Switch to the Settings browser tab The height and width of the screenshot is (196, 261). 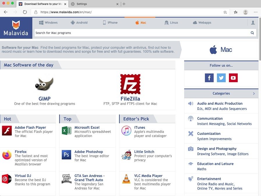[x=94, y=4]
